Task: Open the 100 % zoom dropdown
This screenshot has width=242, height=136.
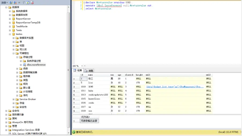Action: pyautogui.click(x=82, y=66)
